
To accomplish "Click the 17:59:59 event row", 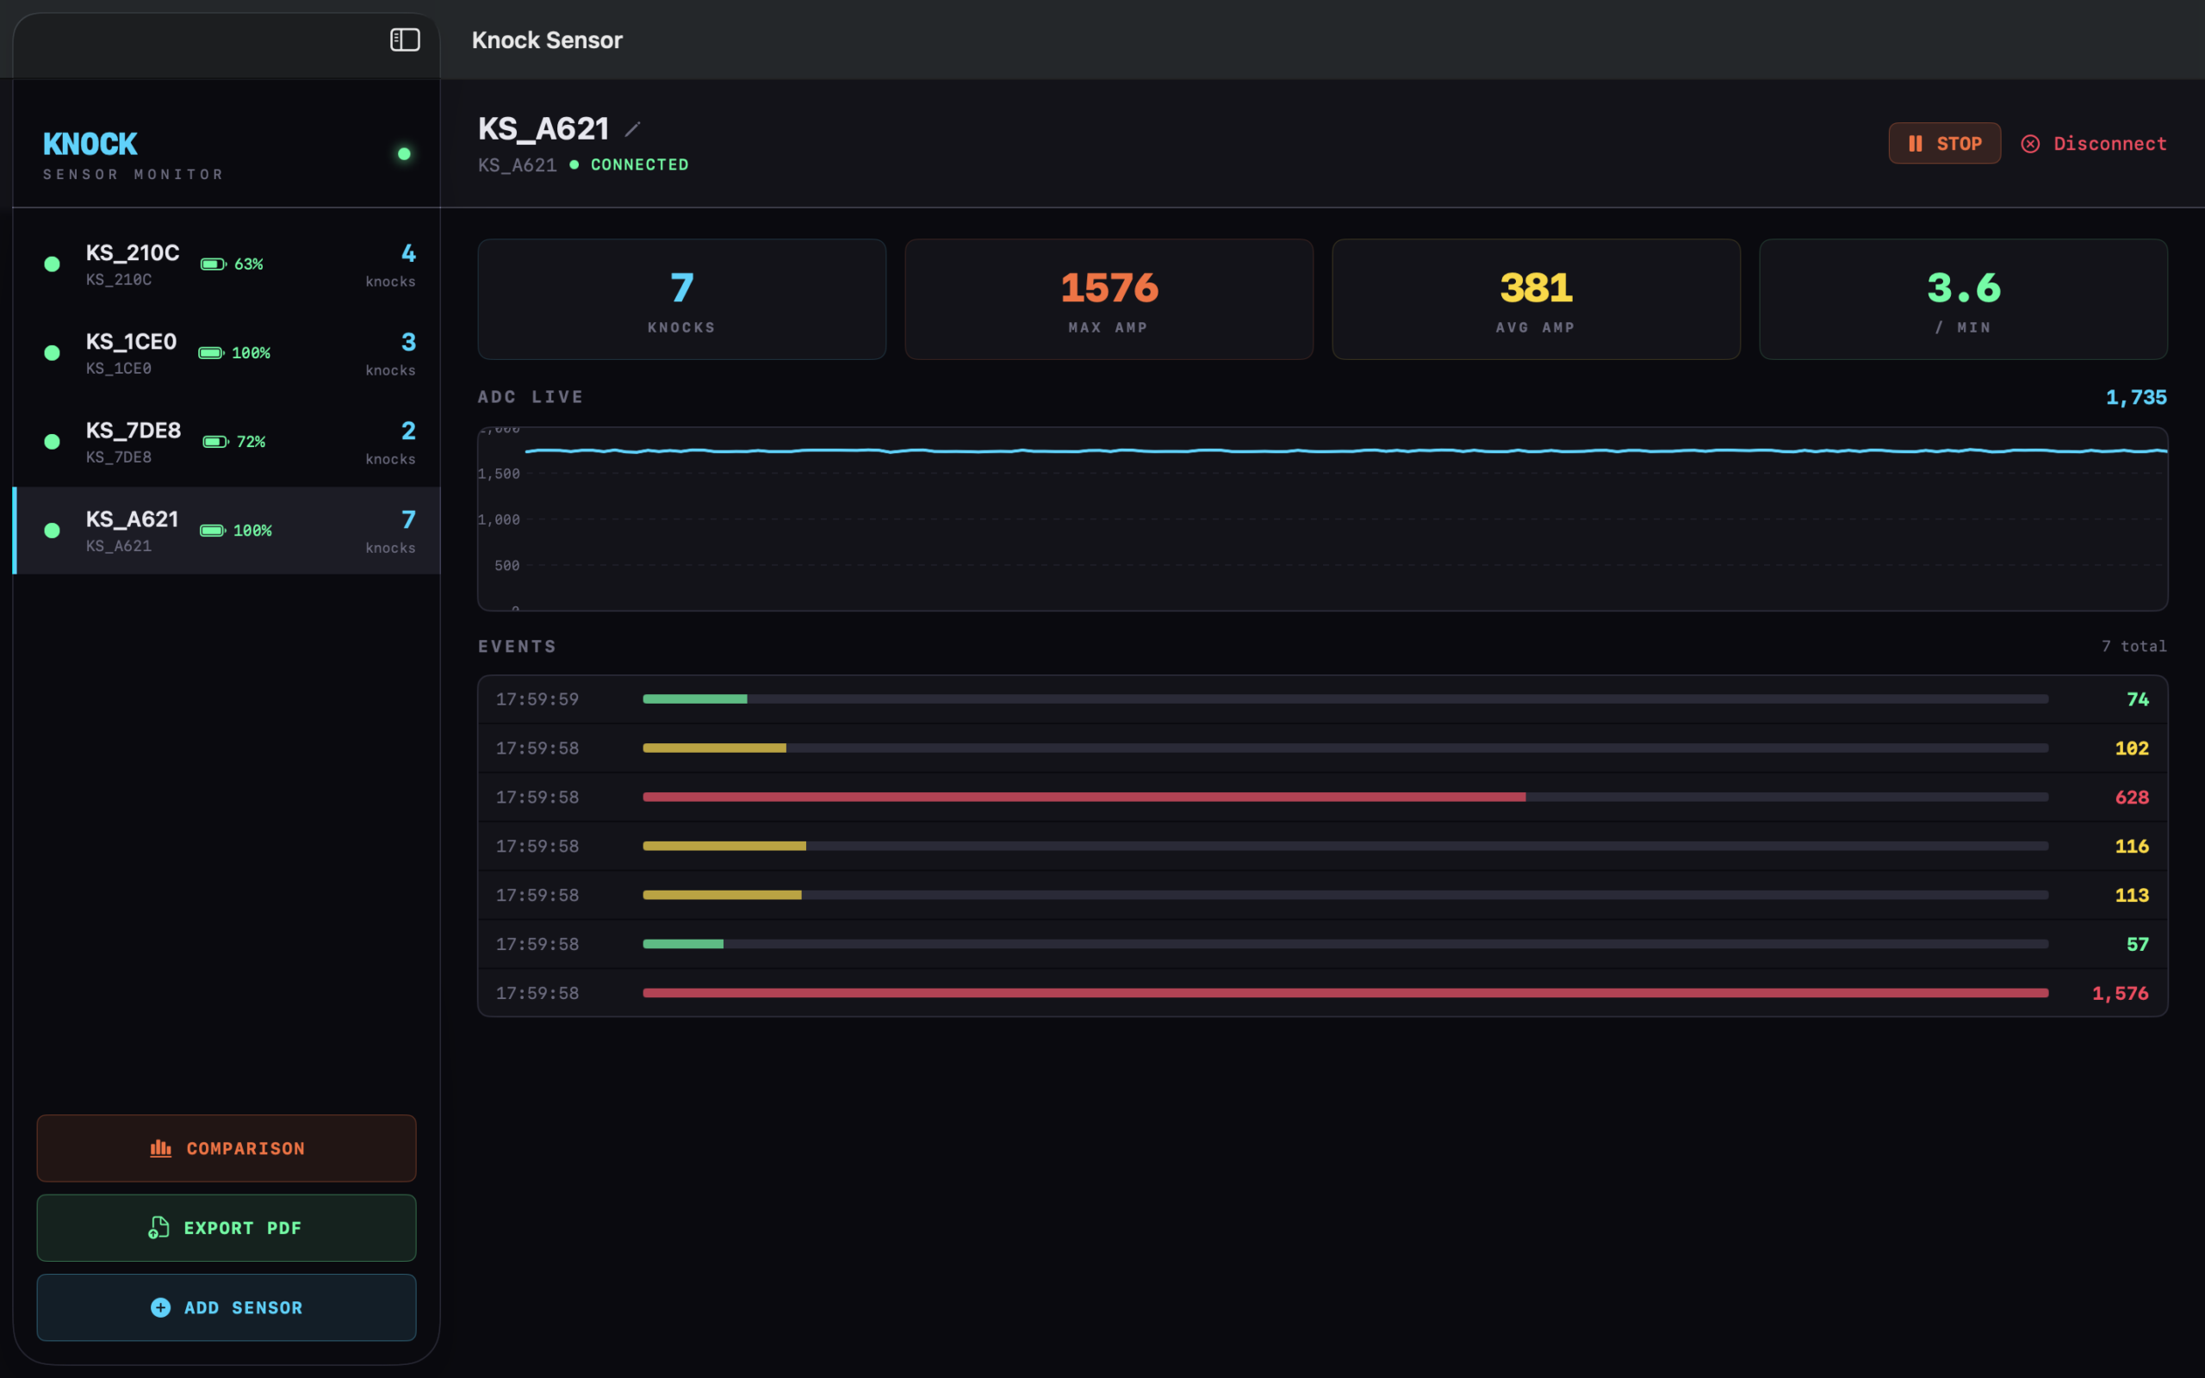I will pyautogui.click(x=1322, y=699).
